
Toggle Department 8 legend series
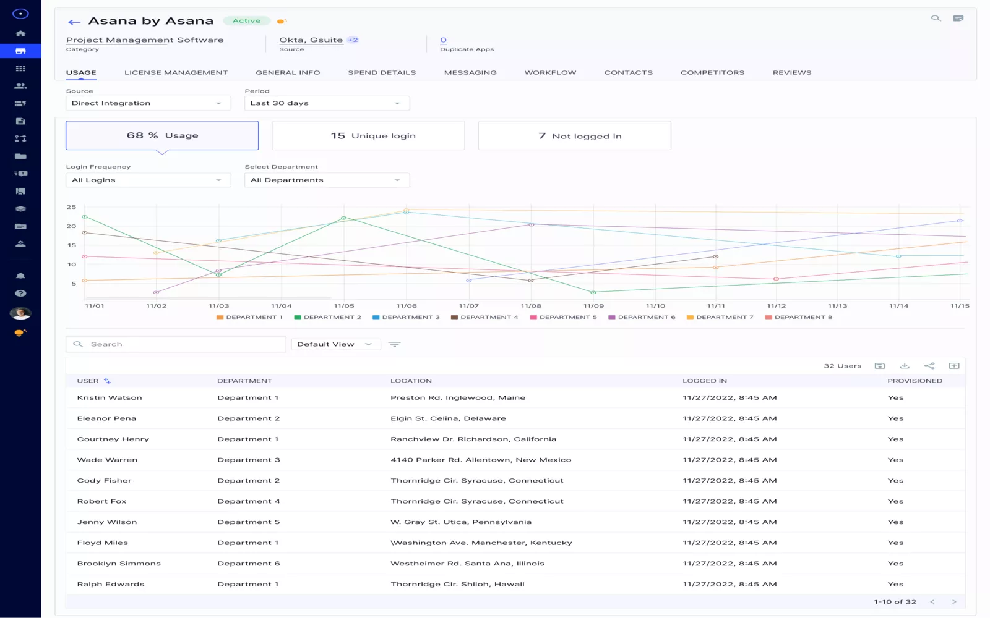pyautogui.click(x=798, y=317)
